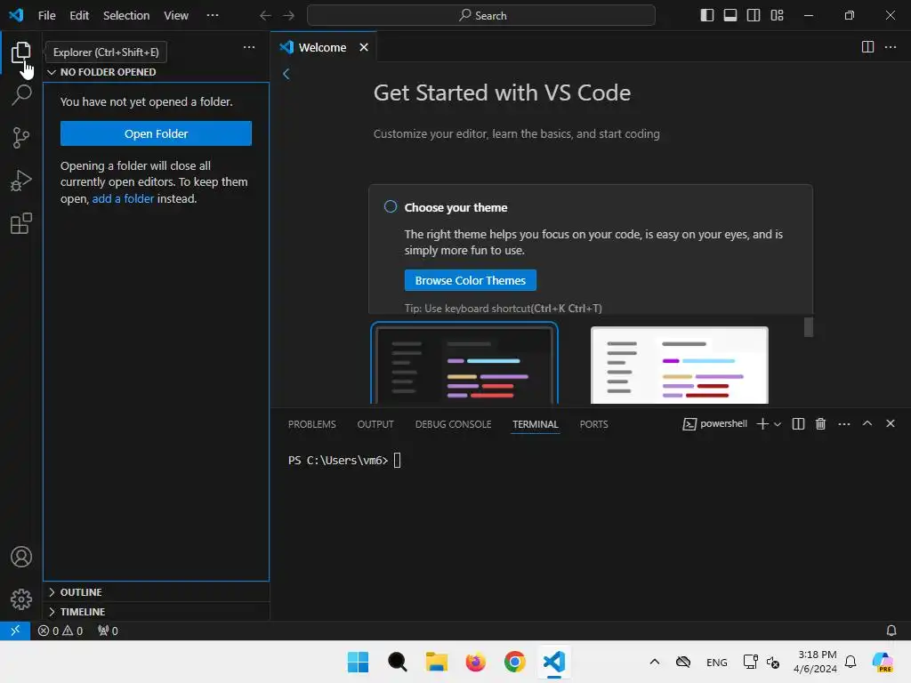Viewport: 911px width, 683px height.
Task: Expand the OUTLINE section
Action: coord(156,591)
